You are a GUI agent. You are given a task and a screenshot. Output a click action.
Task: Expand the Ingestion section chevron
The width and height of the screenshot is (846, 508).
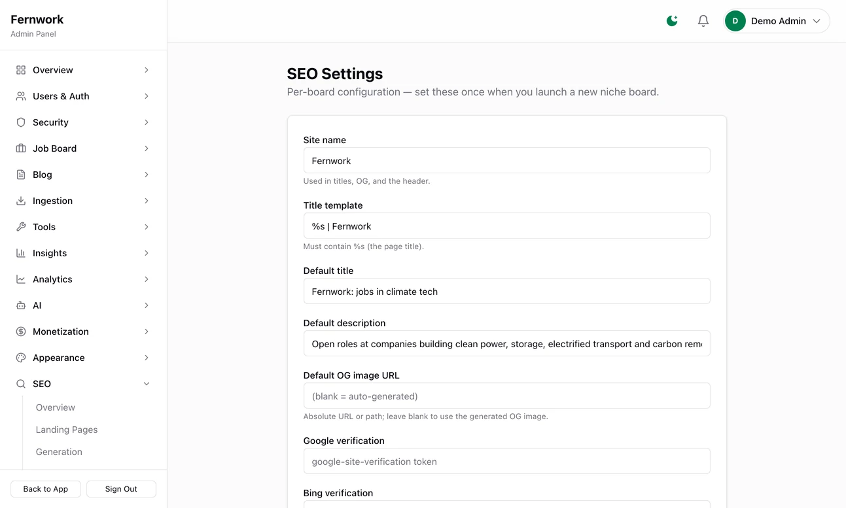[x=147, y=201]
